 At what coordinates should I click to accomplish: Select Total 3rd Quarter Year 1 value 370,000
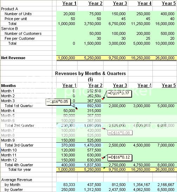click(68, 145)
